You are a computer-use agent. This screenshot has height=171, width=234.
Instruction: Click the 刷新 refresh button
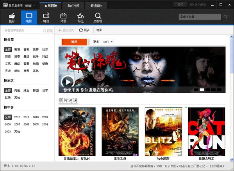(x=84, y=30)
